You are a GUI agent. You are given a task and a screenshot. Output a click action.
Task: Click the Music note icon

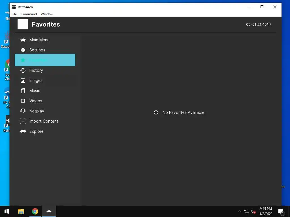click(23, 91)
